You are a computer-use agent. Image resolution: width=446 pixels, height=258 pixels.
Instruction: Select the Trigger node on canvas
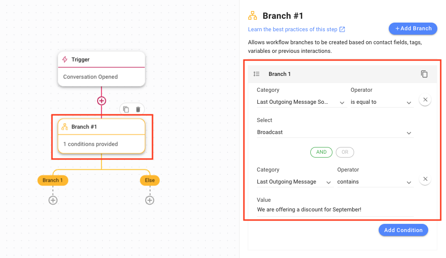[x=102, y=69]
